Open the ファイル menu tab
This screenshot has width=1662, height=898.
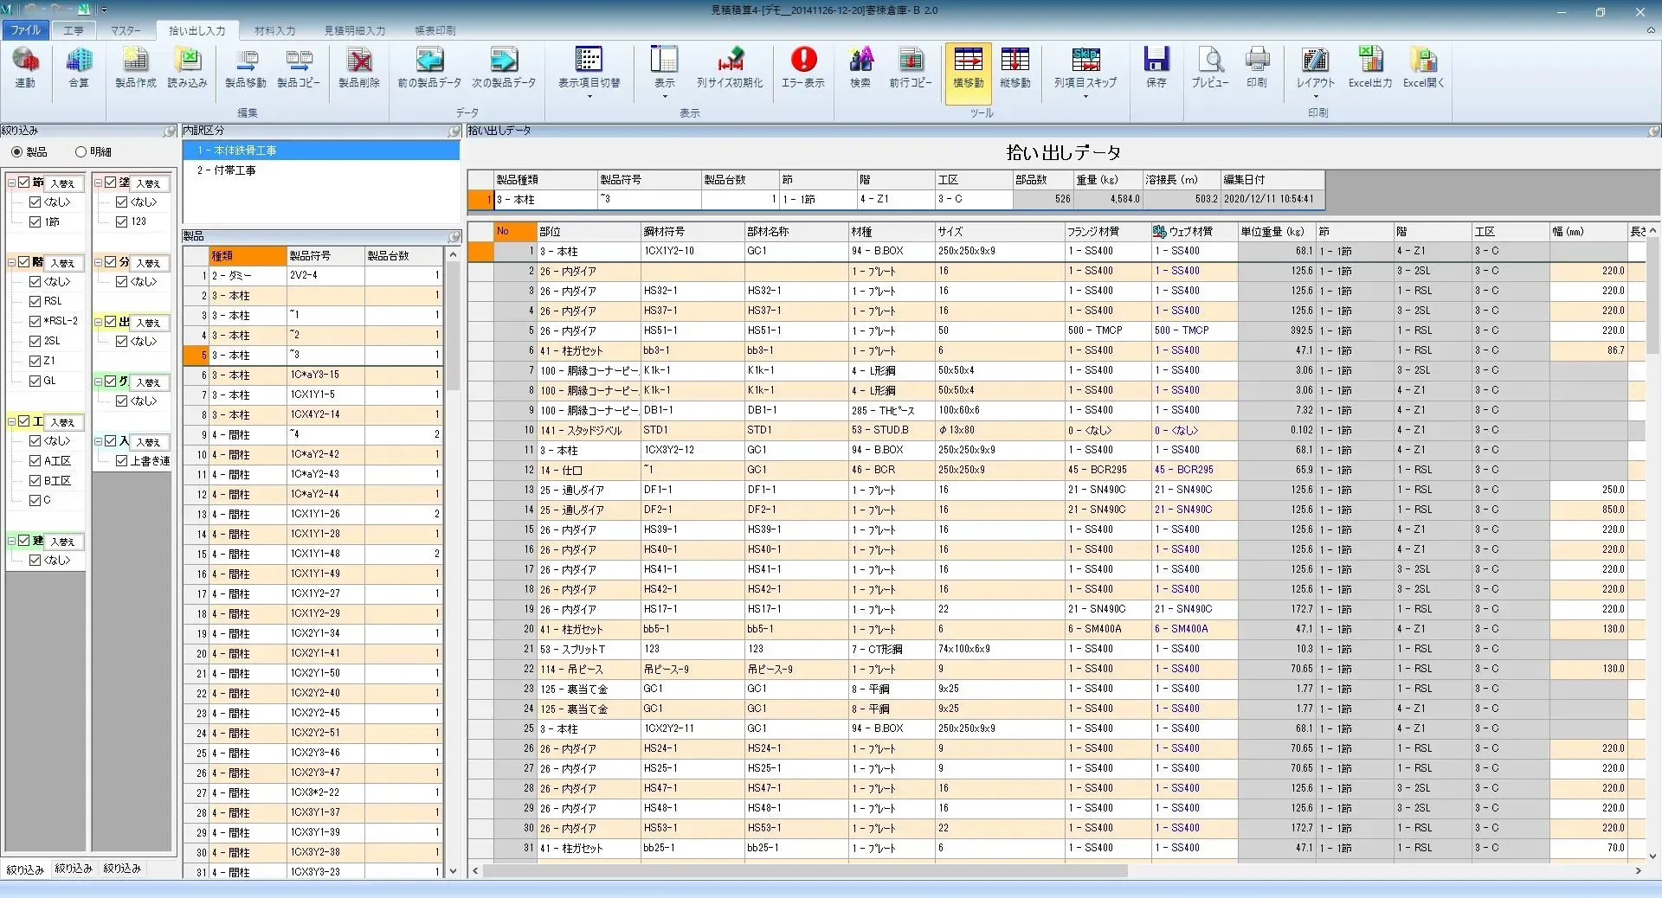25,30
